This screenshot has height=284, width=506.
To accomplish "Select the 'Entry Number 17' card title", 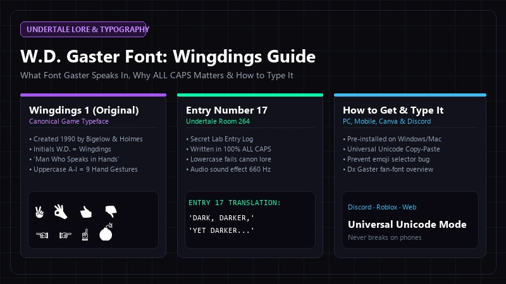I will click(227, 110).
